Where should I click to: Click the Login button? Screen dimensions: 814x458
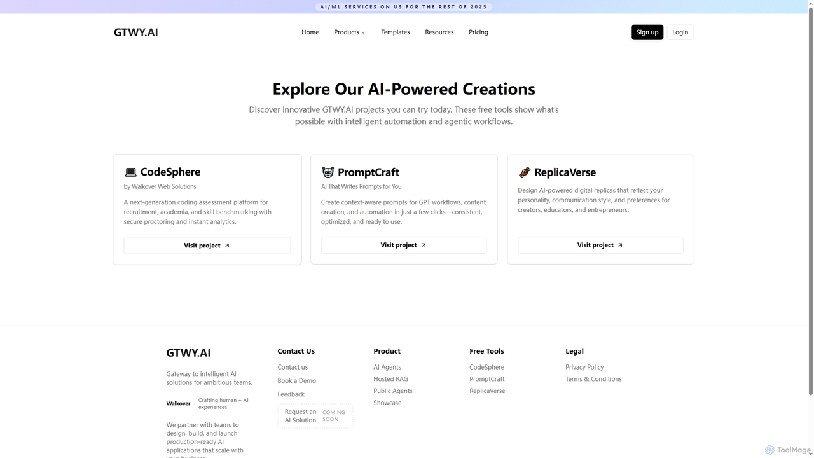(680, 32)
